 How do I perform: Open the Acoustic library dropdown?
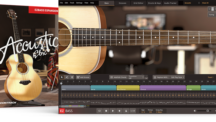pos(192,3)
